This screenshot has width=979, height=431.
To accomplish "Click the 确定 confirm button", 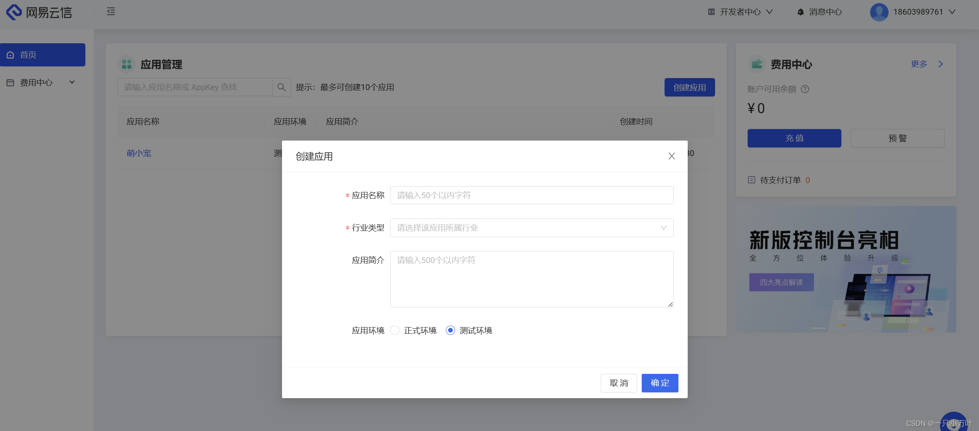I will 659,383.
